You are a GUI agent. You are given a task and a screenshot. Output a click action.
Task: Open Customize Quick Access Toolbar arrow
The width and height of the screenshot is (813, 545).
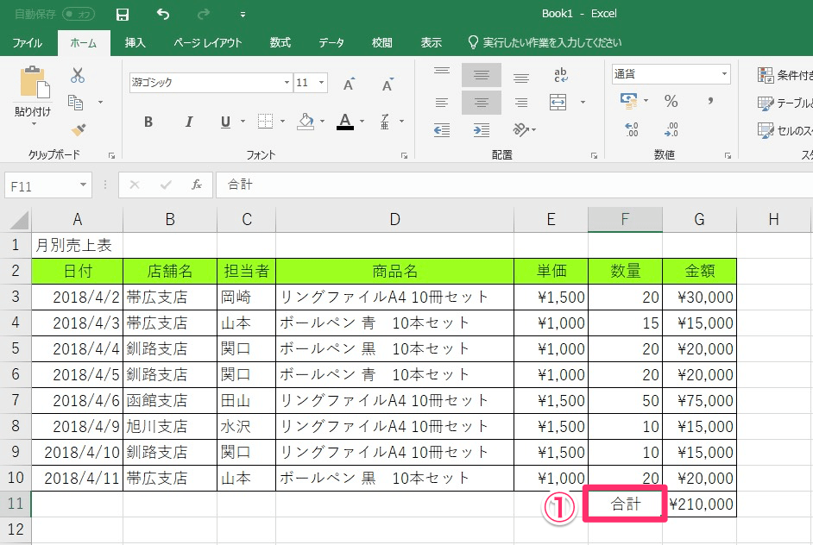click(x=243, y=15)
